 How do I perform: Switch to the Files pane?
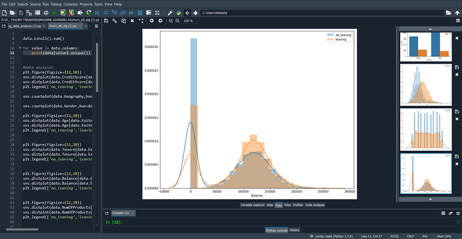tap(287, 205)
